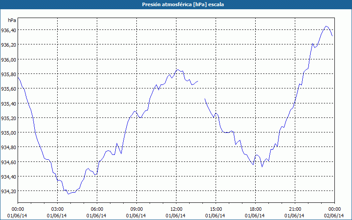Click the 01/06/14 date under 18:00
Screen dimensions: 352x220
(255, 216)
